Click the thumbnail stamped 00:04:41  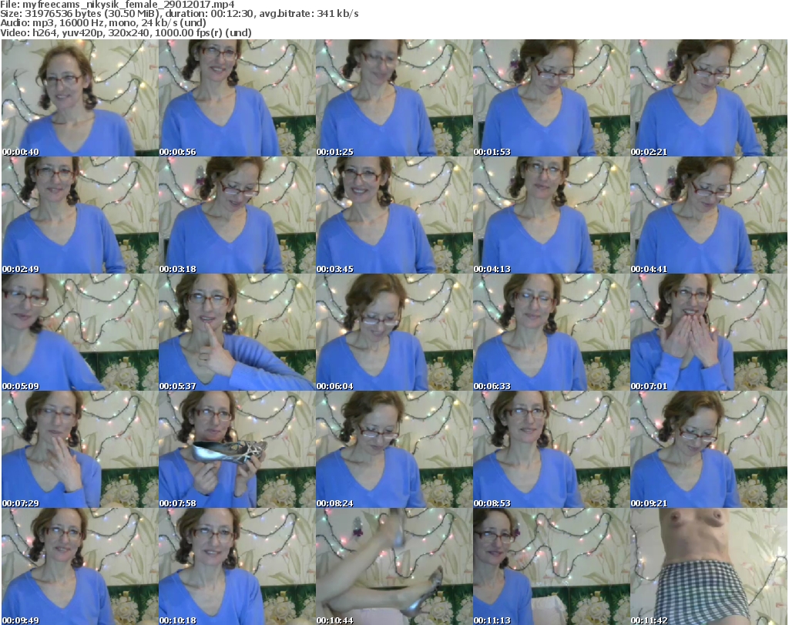[x=709, y=215]
